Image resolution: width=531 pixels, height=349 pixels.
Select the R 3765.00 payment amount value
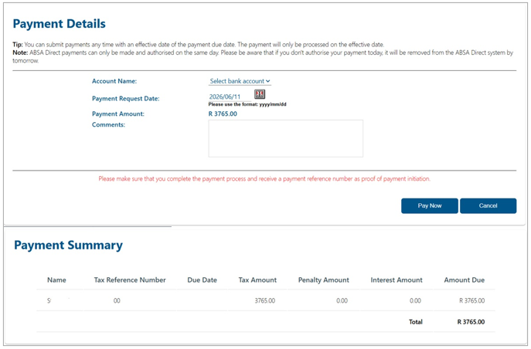(223, 114)
